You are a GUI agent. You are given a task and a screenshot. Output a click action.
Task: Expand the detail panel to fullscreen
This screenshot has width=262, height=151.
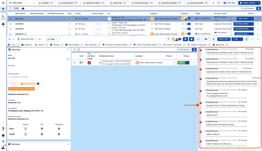point(252,39)
